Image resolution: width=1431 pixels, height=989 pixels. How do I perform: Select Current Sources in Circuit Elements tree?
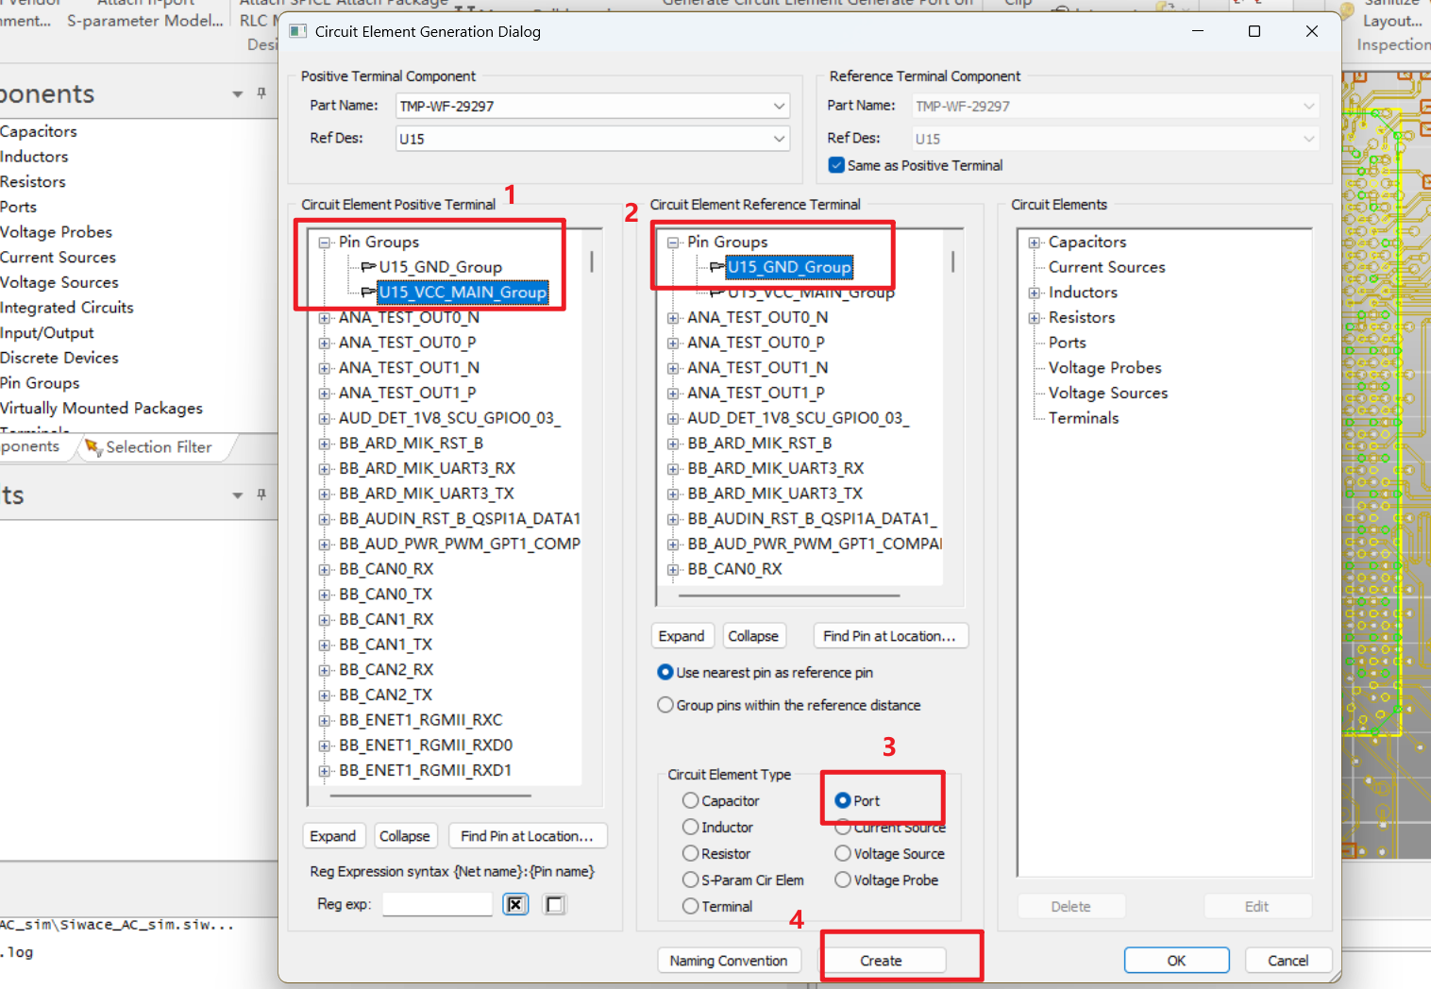pos(1107,267)
